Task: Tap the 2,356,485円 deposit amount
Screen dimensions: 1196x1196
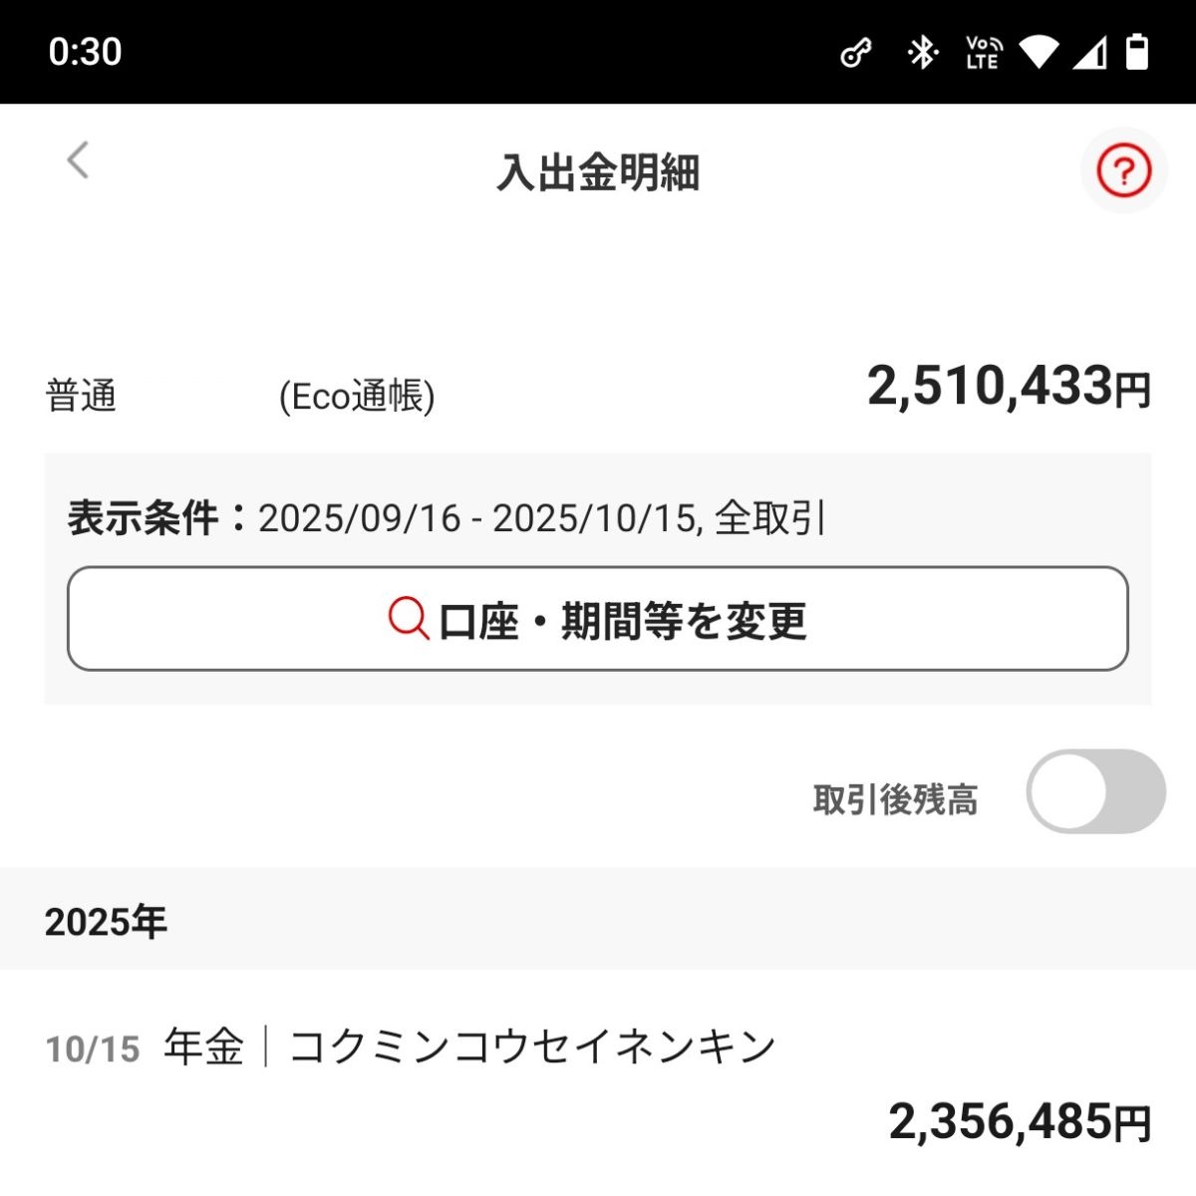Action: pos(1019,1122)
